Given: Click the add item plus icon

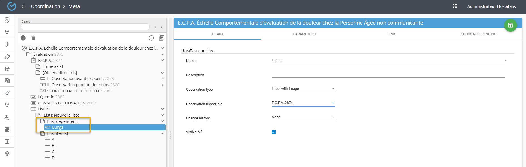Looking at the screenshot, I should point(23,38).
